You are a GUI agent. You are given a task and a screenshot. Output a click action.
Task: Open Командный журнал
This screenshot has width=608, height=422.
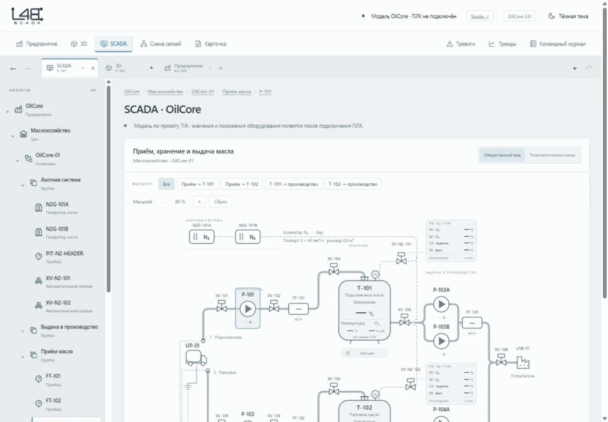[x=558, y=44]
